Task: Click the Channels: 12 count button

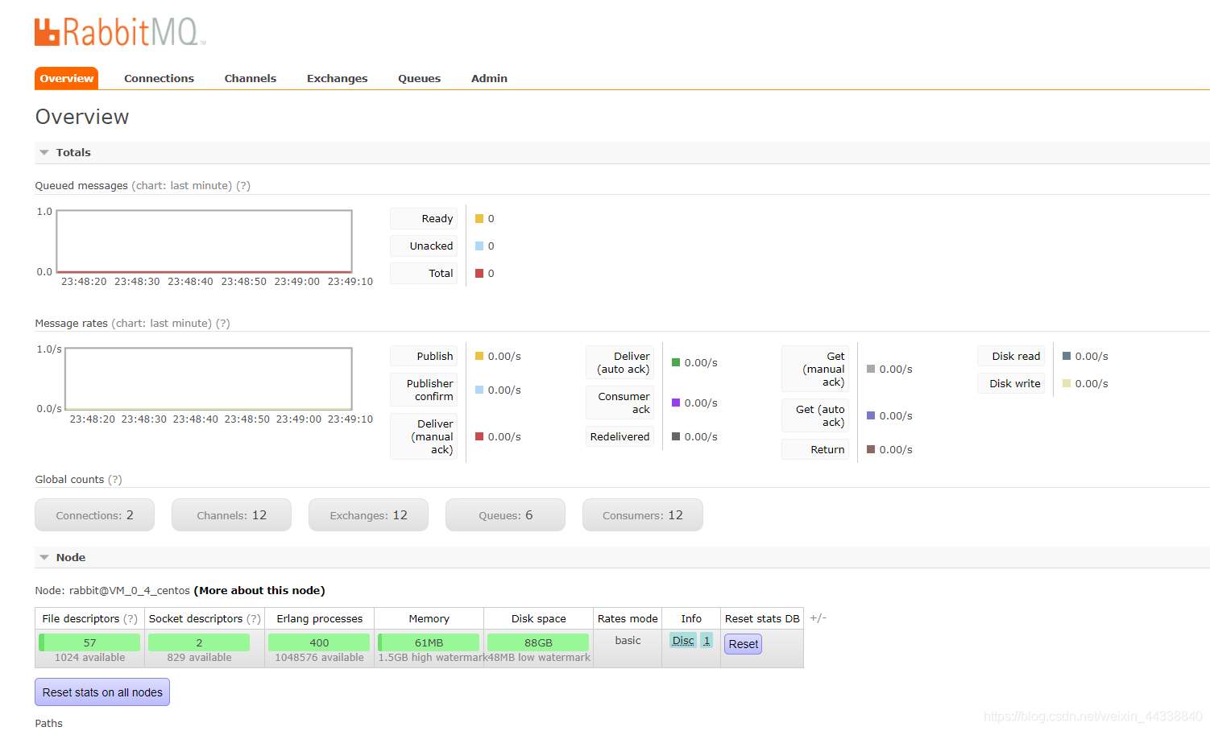Action: click(x=231, y=515)
